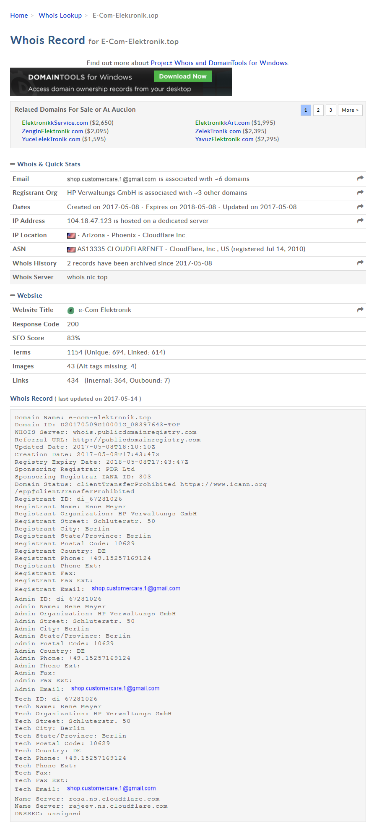Click the 'Domain Name: e-com-elektronik.top' line
The height and width of the screenshot is (827, 374).
pos(83,417)
